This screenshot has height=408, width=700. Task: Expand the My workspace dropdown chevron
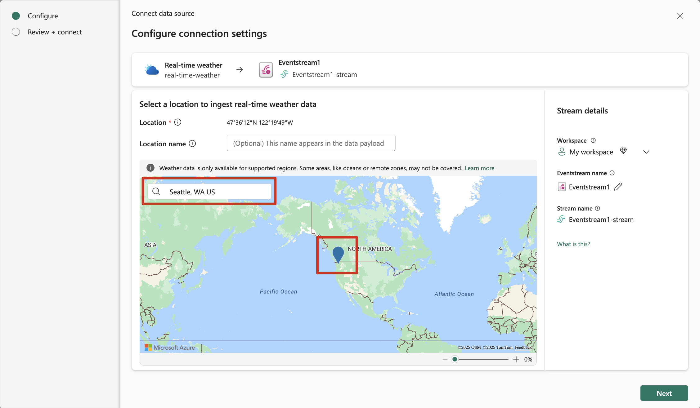pyautogui.click(x=646, y=152)
